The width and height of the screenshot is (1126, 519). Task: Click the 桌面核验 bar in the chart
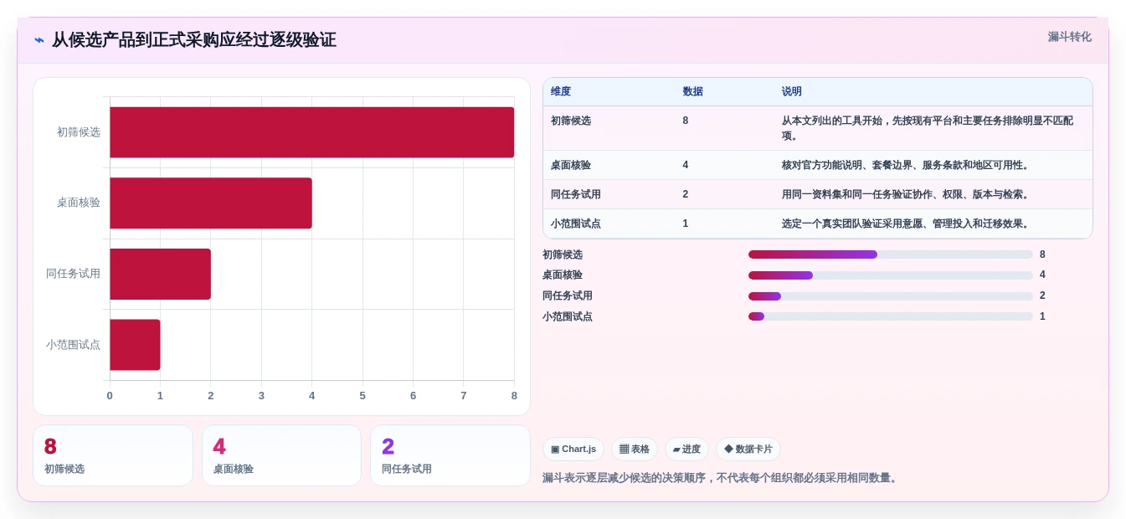[211, 203]
